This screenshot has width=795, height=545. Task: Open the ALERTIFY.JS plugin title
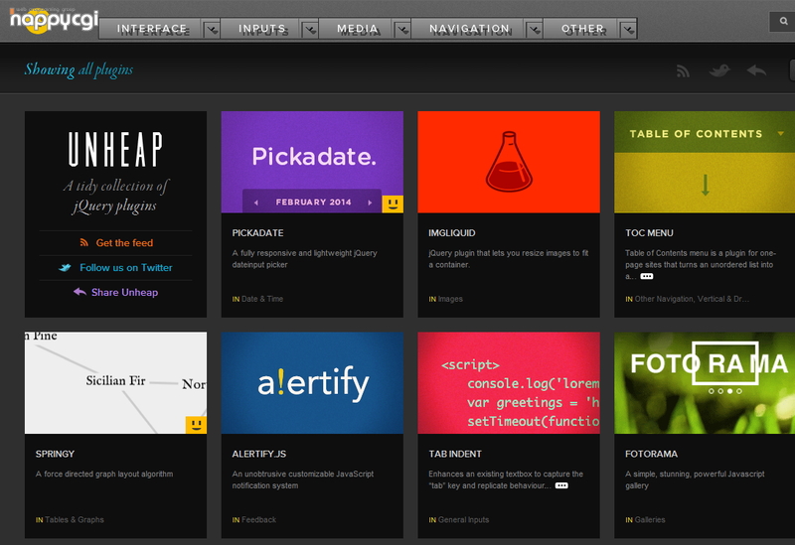point(259,454)
